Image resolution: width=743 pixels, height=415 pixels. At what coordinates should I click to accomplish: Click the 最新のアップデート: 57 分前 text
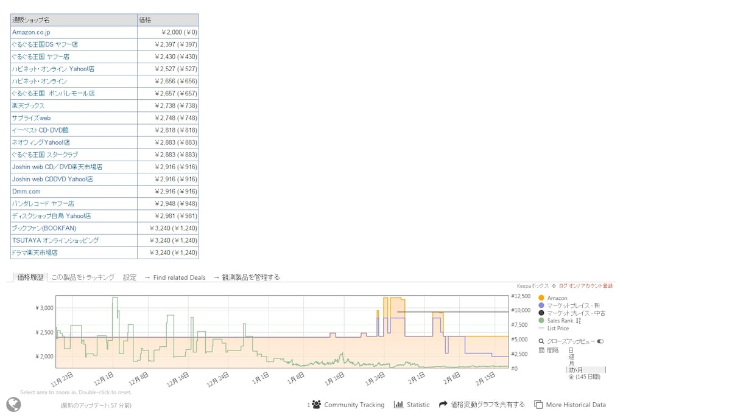96,405
